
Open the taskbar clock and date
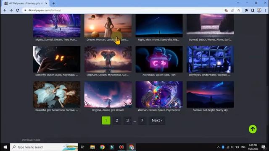[253, 147]
